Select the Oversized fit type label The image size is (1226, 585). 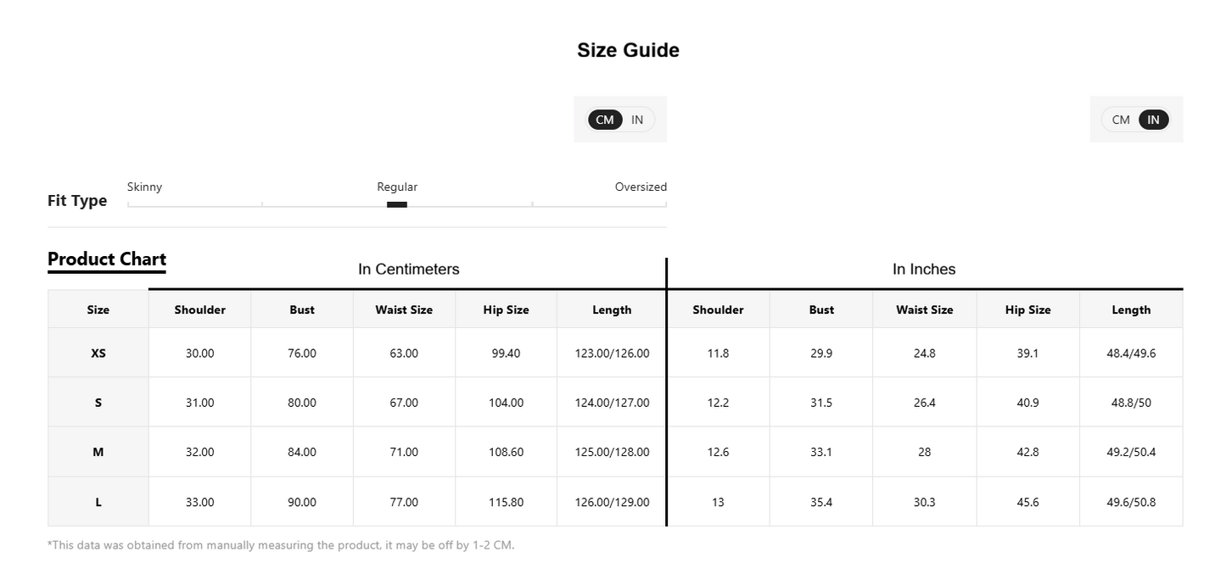coord(641,187)
